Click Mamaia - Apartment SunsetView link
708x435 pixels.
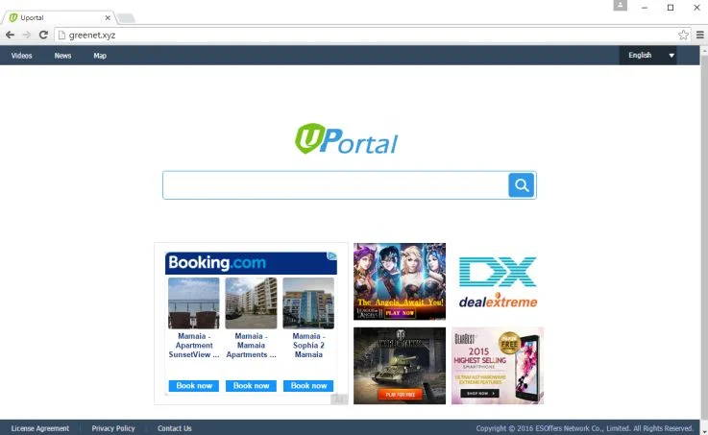(194, 345)
